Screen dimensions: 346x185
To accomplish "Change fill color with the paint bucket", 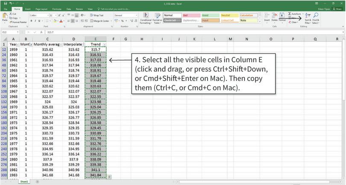I will click(x=55, y=21).
